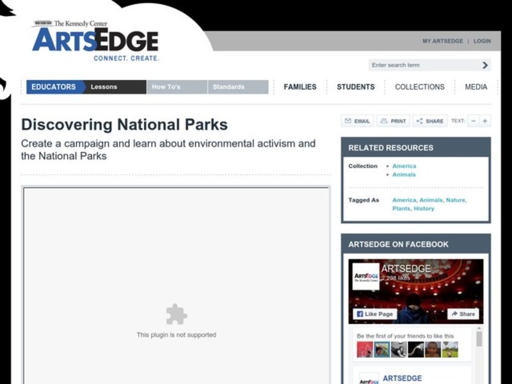This screenshot has width=512, height=384.
Task: Select the Educators section toggle
Action: (x=53, y=86)
